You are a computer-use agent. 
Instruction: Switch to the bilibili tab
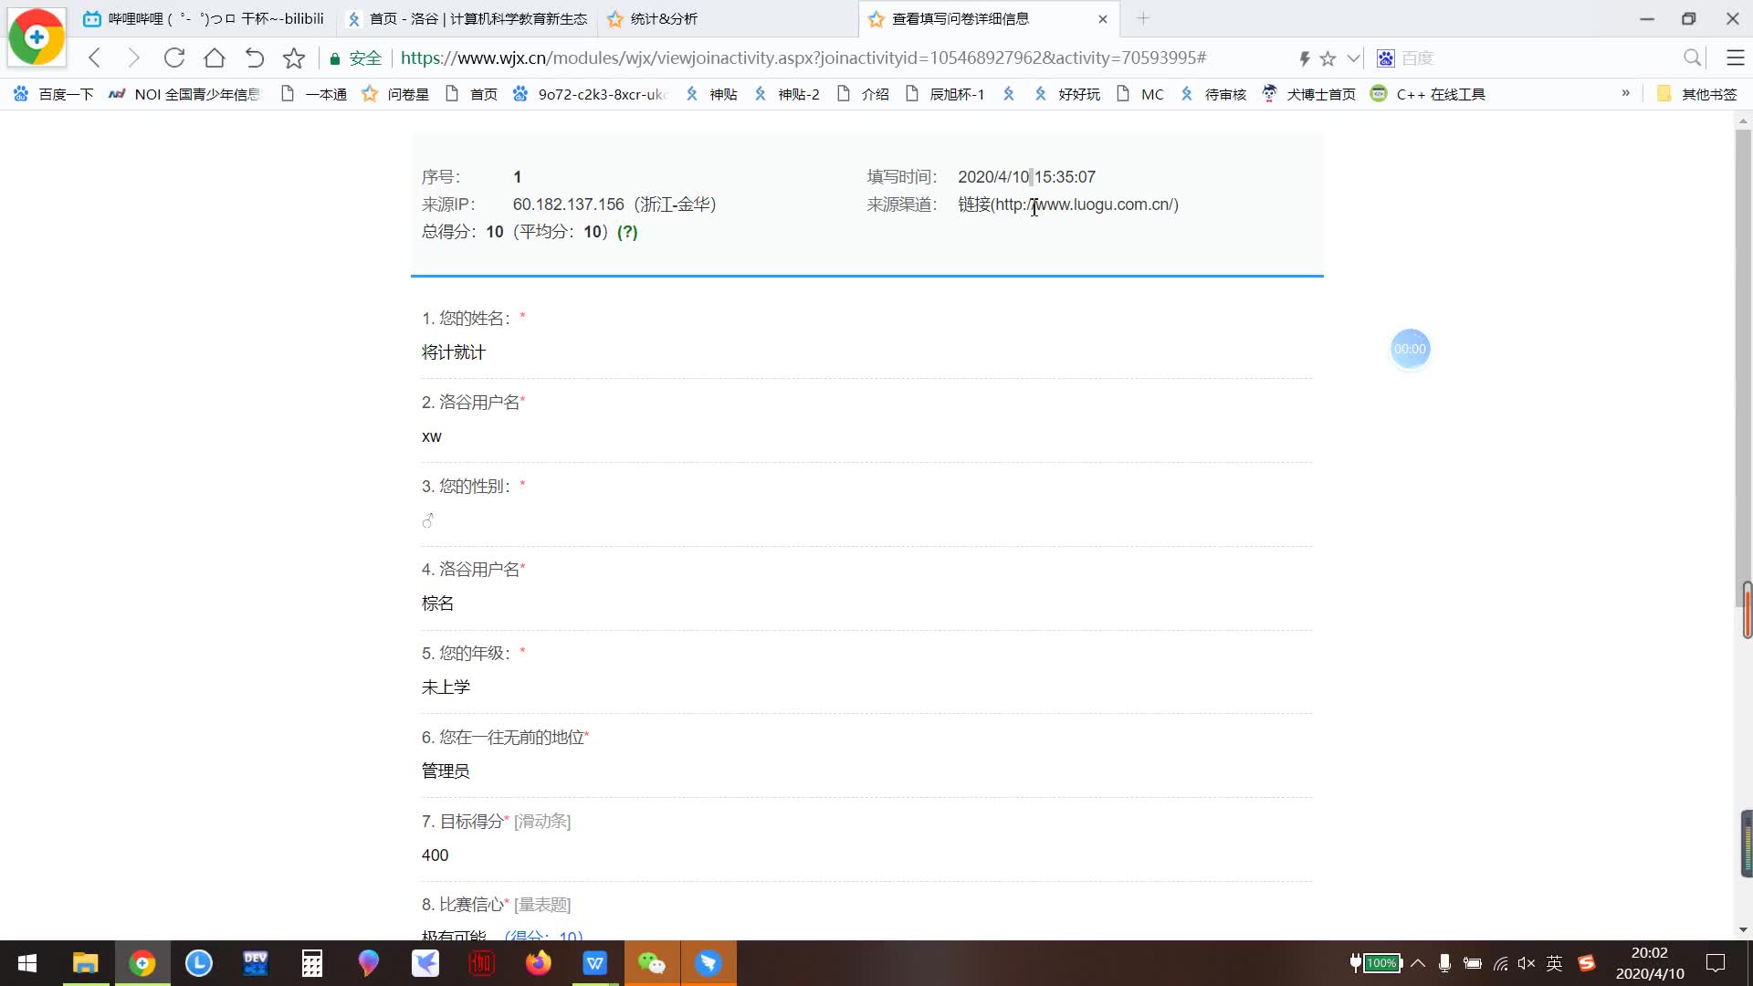[205, 18]
